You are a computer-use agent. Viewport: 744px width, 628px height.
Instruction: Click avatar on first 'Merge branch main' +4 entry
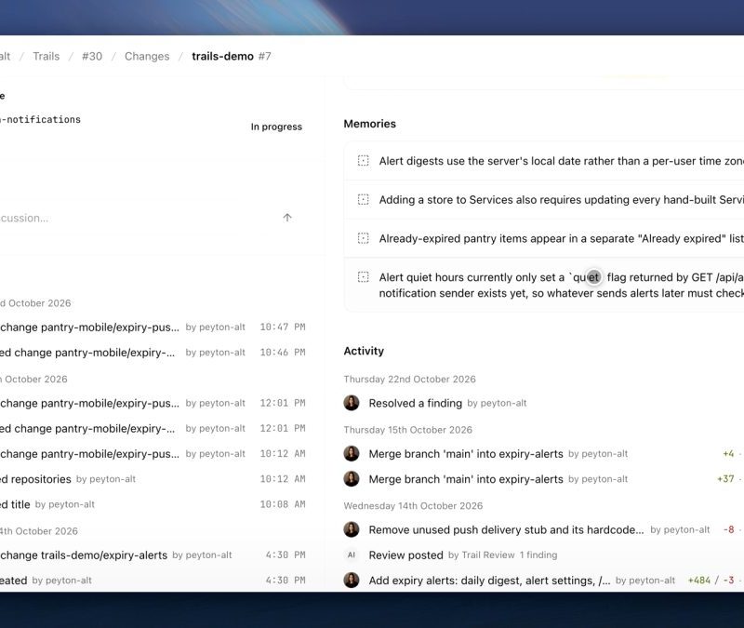[x=352, y=454]
